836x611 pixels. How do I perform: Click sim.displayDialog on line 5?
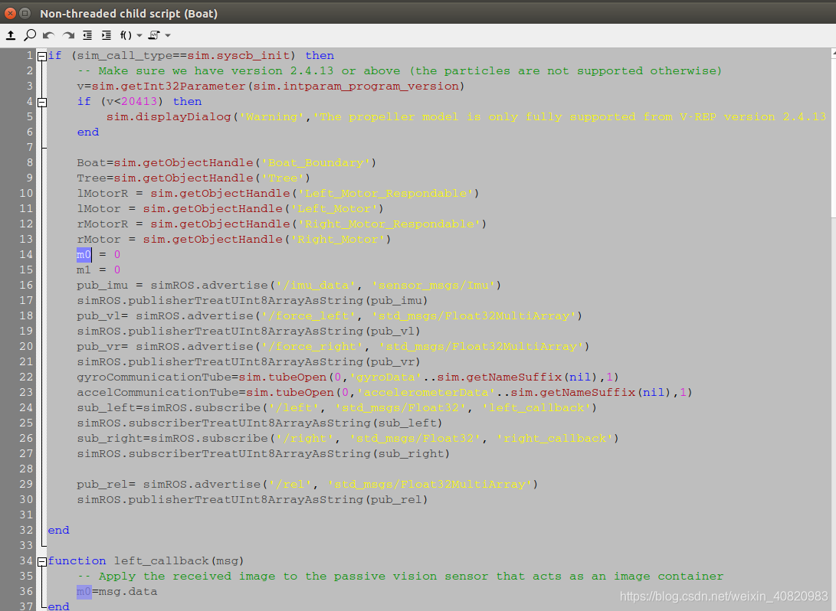(169, 116)
